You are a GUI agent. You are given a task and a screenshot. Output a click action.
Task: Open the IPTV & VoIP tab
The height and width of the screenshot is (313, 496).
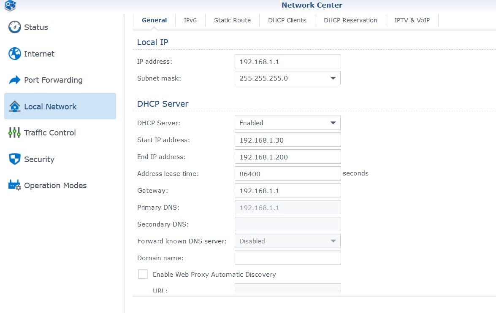tap(412, 20)
